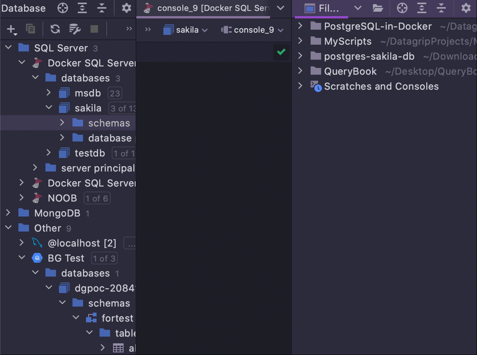Expand the @localhost [2] data source
This screenshot has width=477, height=355.
(x=22, y=243)
